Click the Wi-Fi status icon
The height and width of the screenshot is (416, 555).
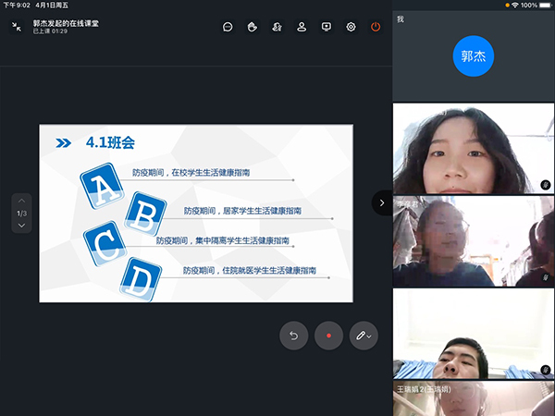(515, 5)
